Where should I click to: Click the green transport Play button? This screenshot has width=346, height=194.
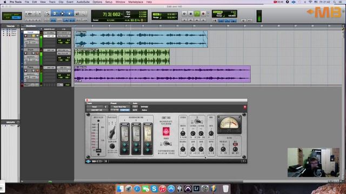(197, 13)
